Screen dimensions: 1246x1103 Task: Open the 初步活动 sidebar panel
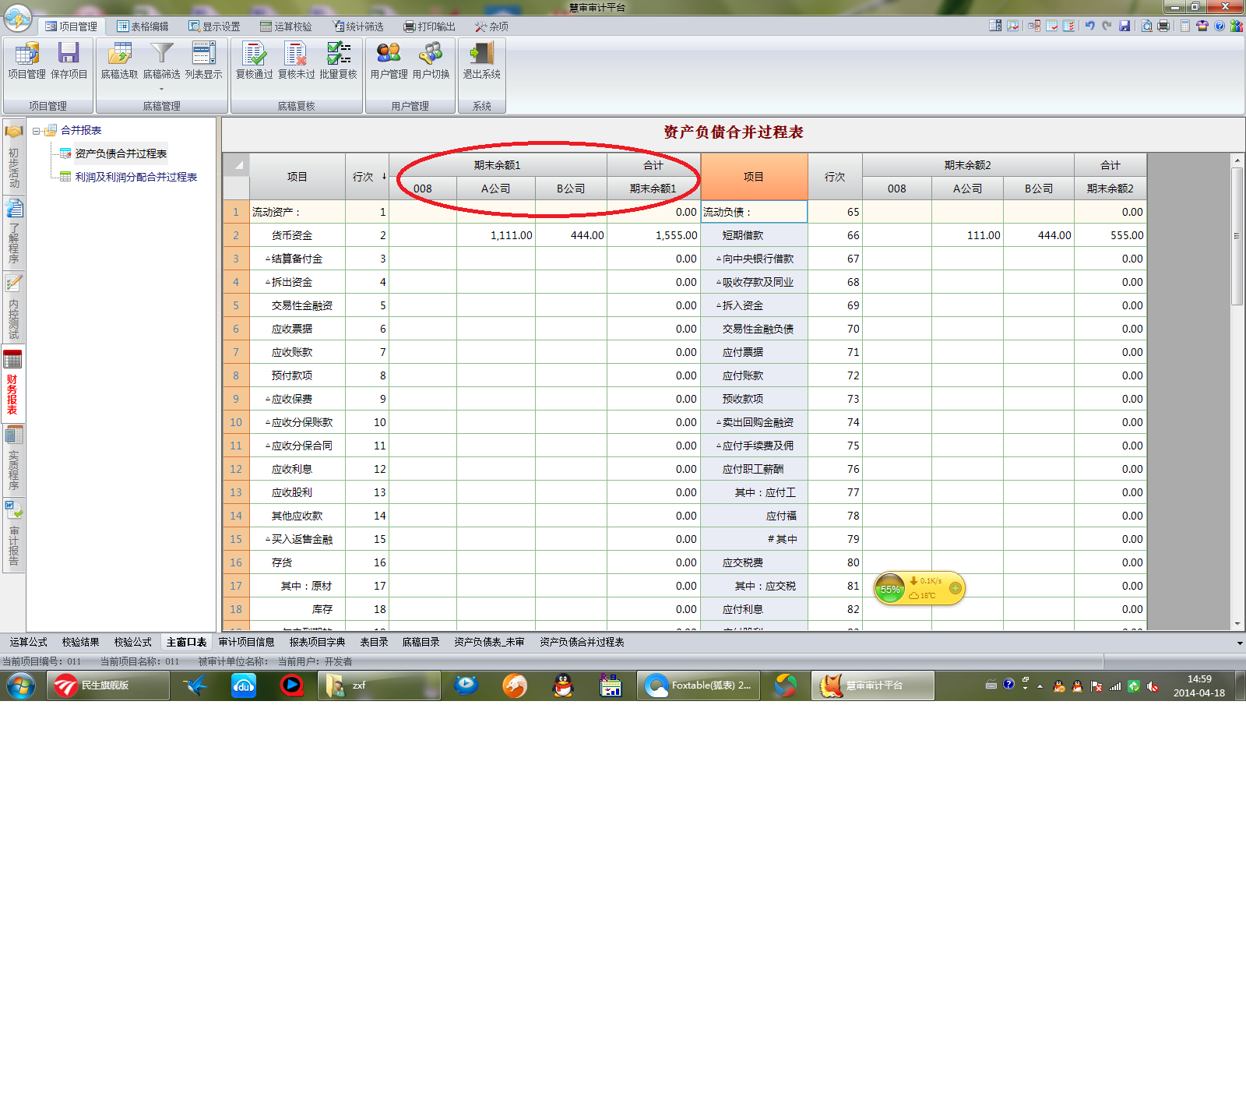click(13, 157)
